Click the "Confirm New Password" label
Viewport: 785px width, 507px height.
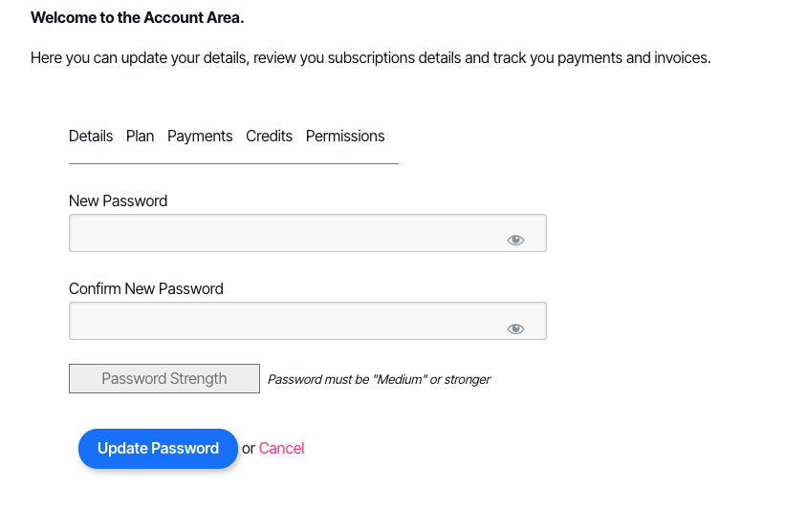point(146,288)
